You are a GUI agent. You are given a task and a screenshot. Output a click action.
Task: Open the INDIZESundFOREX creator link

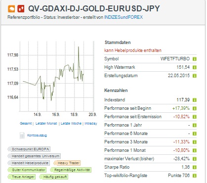point(124,17)
